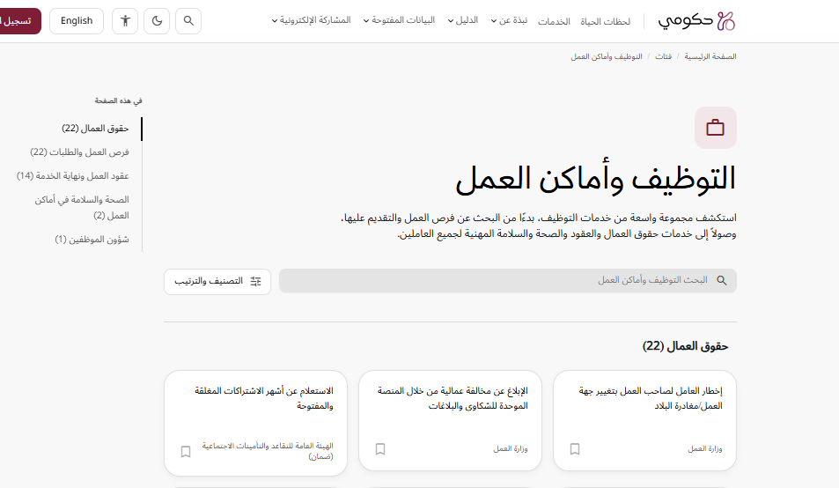Image resolution: width=839 pixels, height=488 pixels.
Task: Switch language to English
Action: click(77, 21)
